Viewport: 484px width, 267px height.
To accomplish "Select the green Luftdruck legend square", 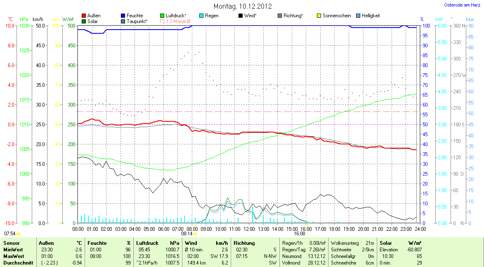I will pyautogui.click(x=162, y=16).
